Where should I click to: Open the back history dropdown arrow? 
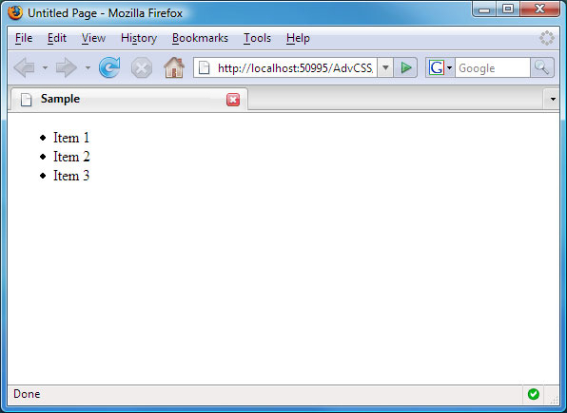pyautogui.click(x=45, y=67)
